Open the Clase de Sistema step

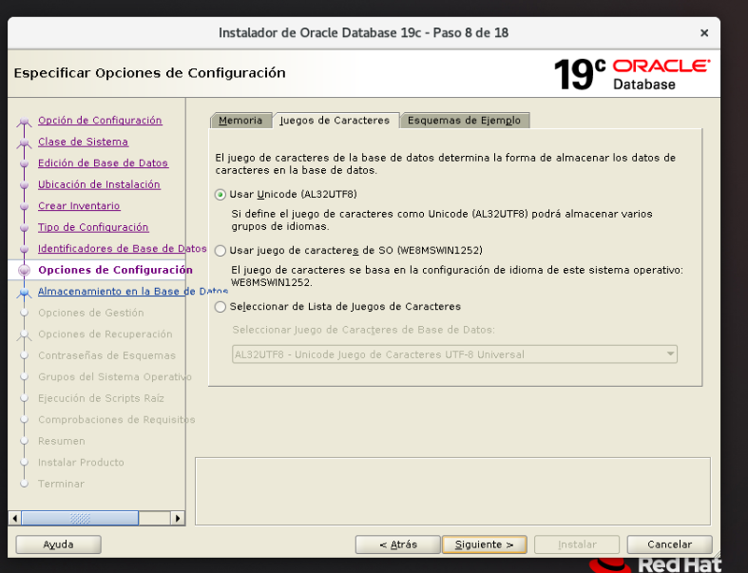(83, 142)
